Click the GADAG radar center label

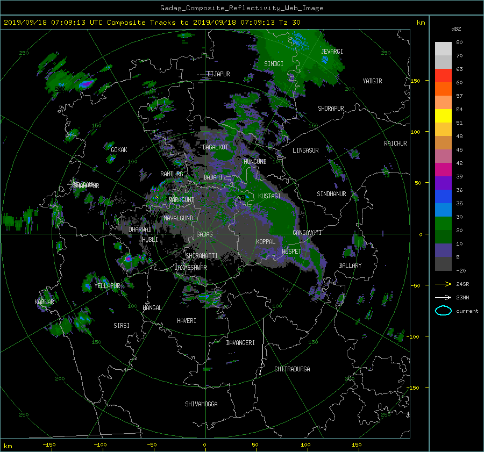point(204,234)
